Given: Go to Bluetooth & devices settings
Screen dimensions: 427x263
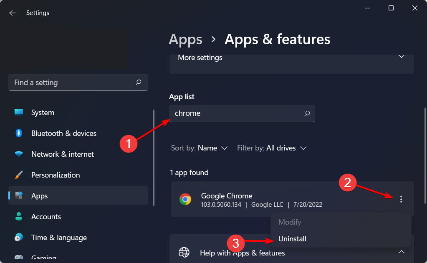Looking at the screenshot, I should [x=78, y=133].
